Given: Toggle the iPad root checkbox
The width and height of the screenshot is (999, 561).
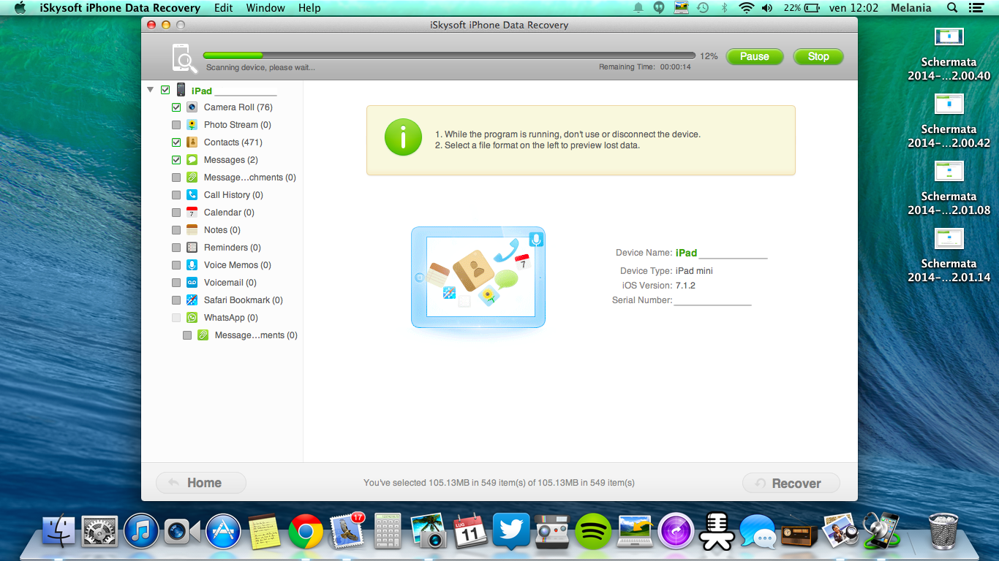Looking at the screenshot, I should (x=165, y=90).
